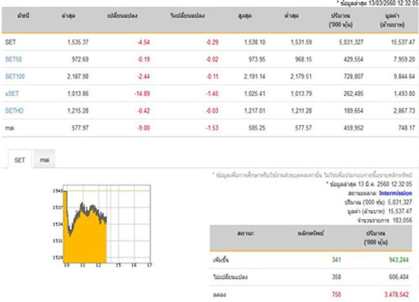Click sSET change value -14.89

coord(142,93)
